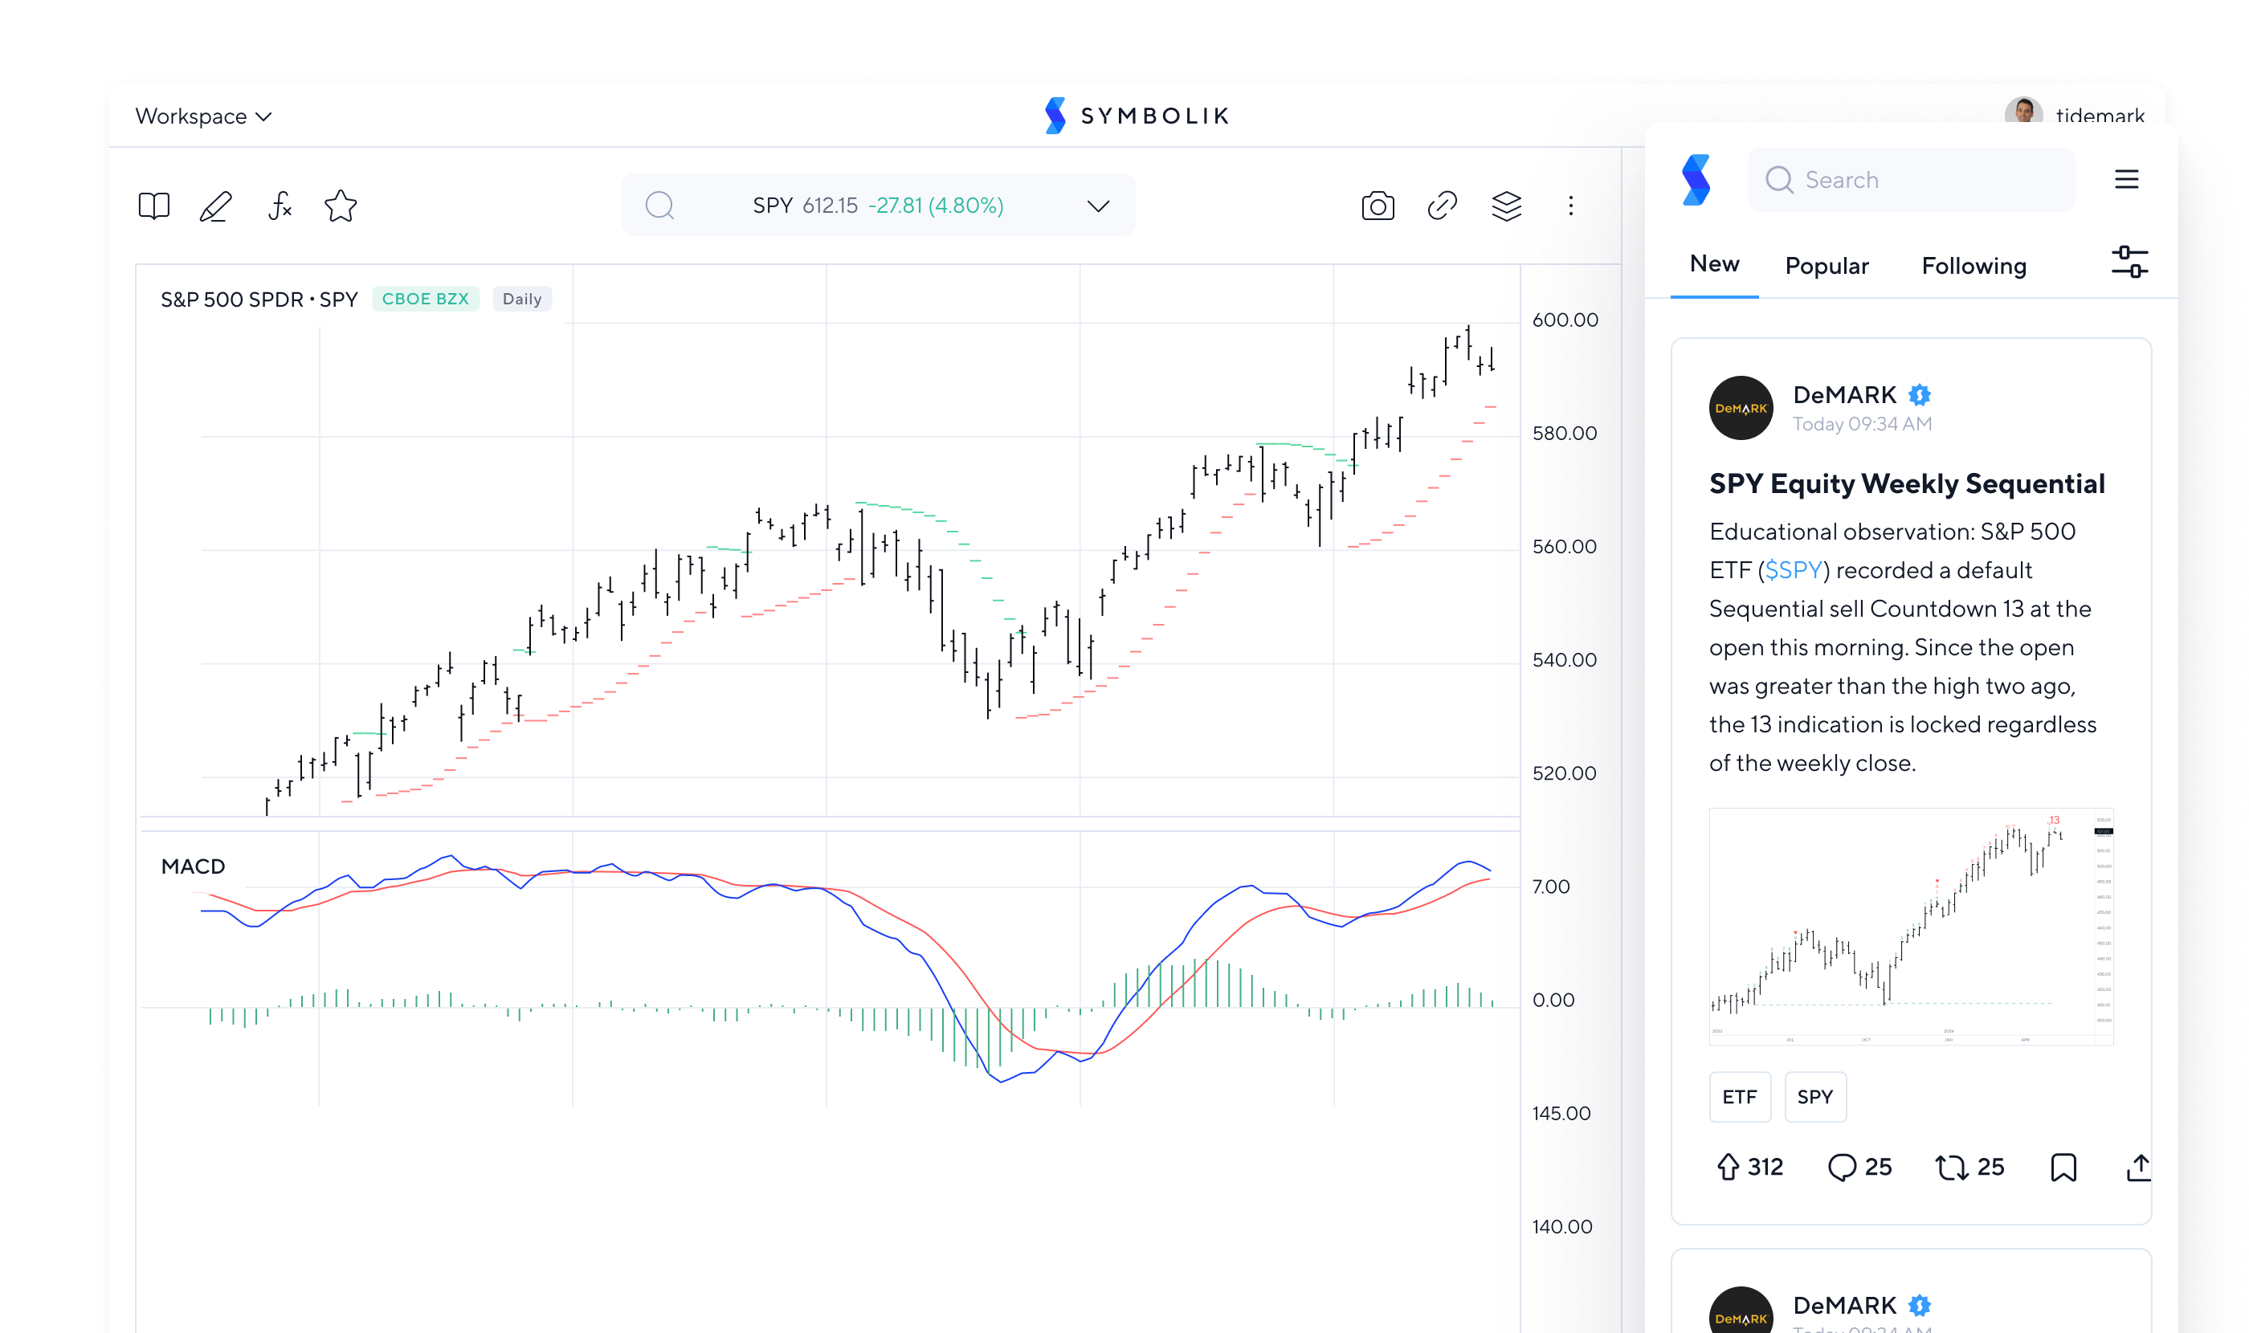Open the post's chart thumbnail image
This screenshot has height=1333, width=2249.
tap(1910, 926)
